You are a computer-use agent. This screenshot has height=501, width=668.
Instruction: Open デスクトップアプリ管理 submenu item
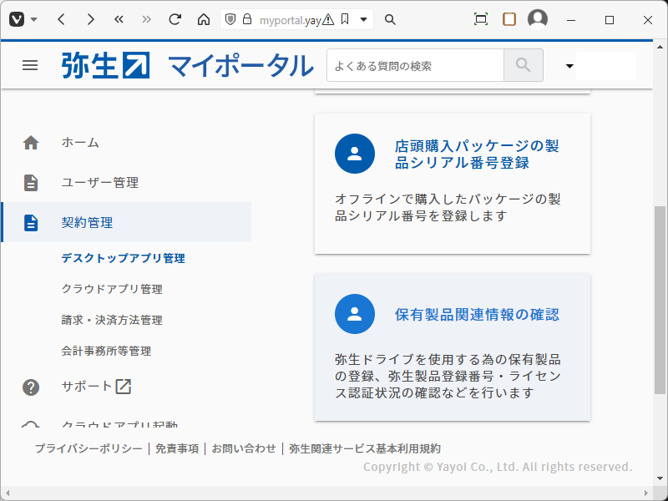coord(123,258)
